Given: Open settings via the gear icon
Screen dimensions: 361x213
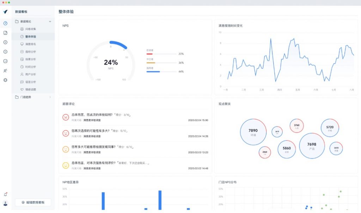Looking at the screenshot, I should (5, 80).
